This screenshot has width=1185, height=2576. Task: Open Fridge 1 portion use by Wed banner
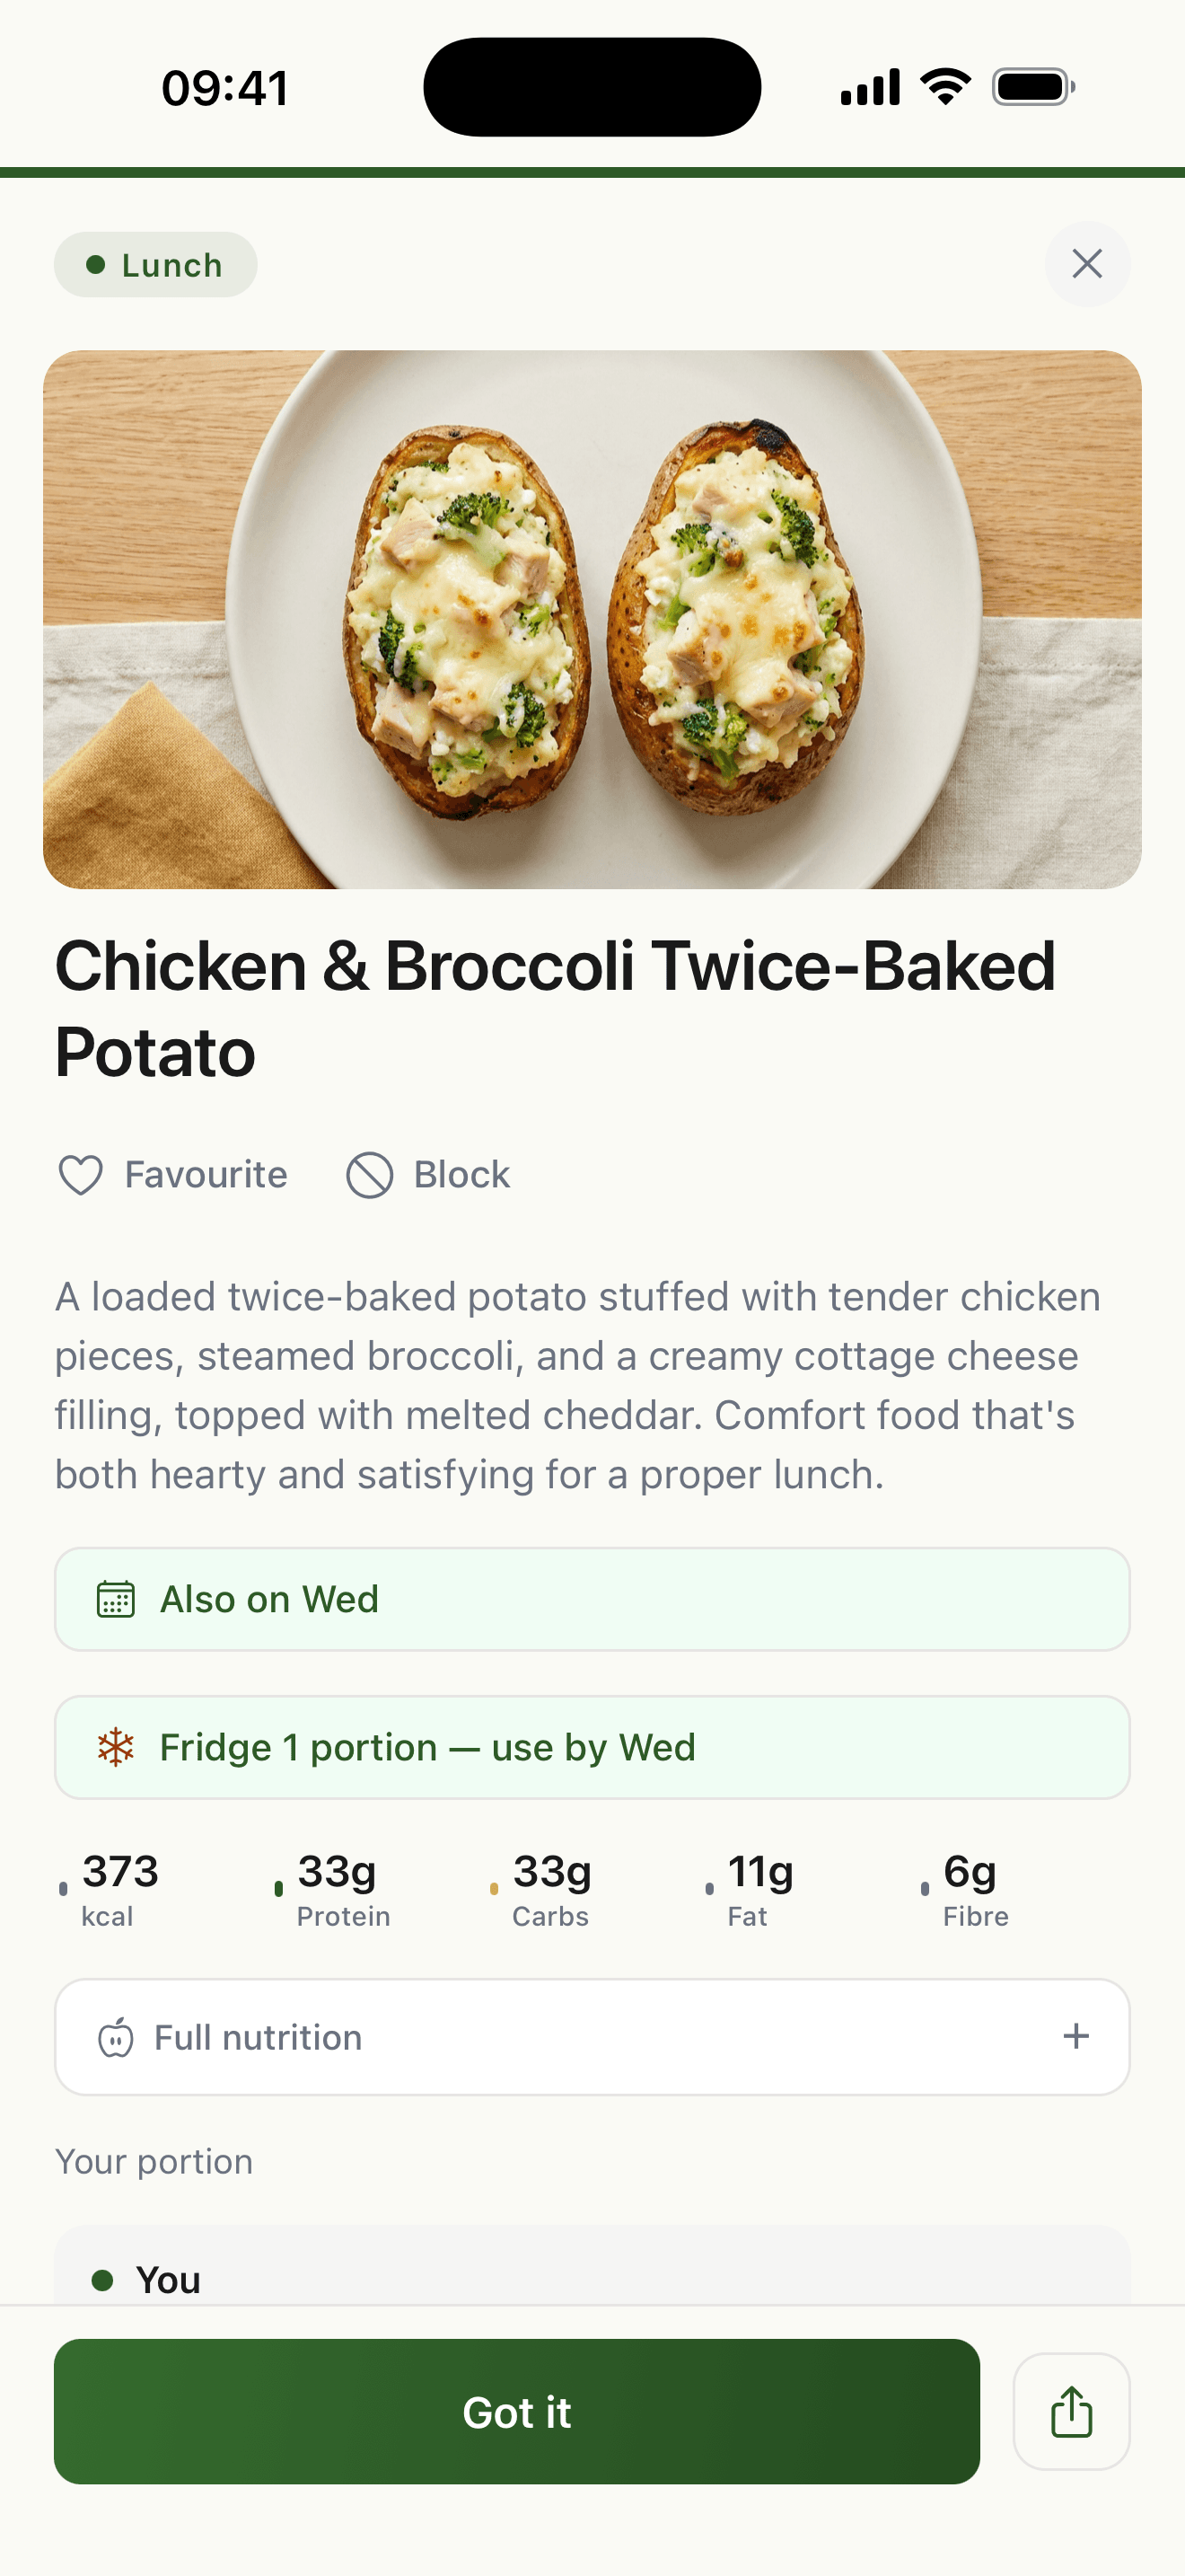(592, 1747)
